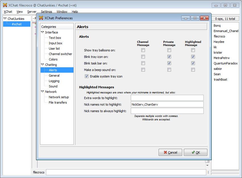This screenshot has height=178, width=242.
Task: Open the XChat menu
Action: pos(8,12)
